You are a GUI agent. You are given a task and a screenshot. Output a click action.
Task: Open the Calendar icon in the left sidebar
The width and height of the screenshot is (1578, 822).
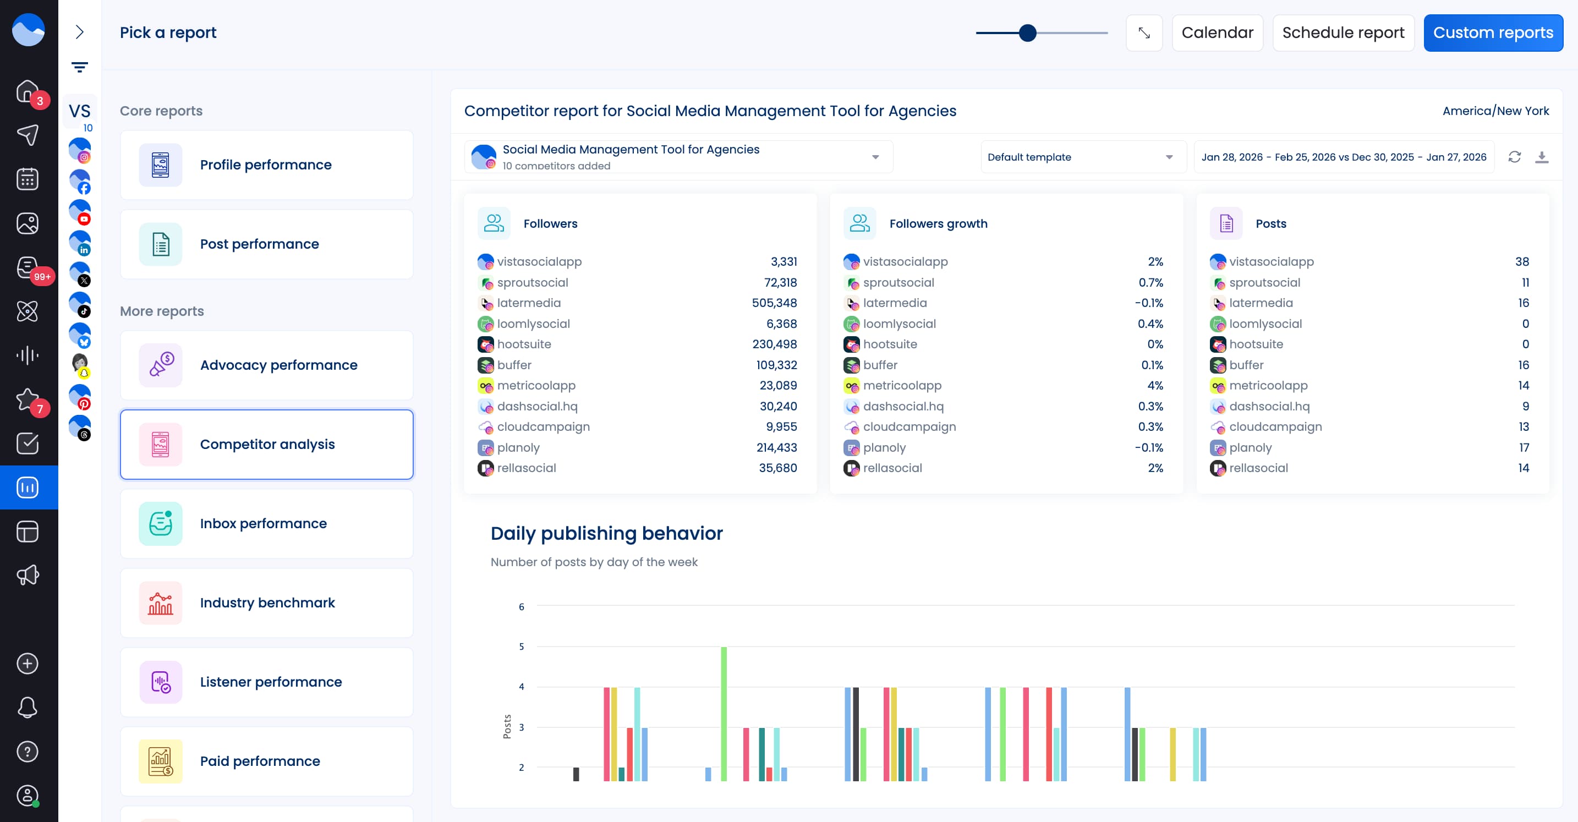coord(28,178)
